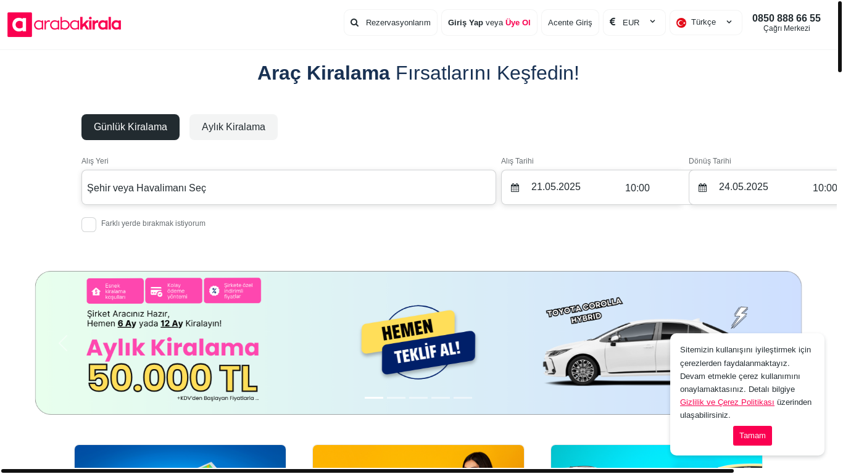Open the calendar icon for Dönüş Tarihi
The height and width of the screenshot is (474, 843).
pyautogui.click(x=702, y=188)
